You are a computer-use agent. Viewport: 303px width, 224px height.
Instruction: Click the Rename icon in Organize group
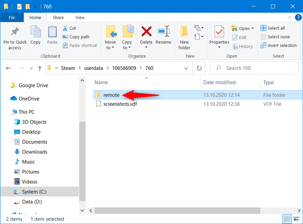[x=163, y=34]
